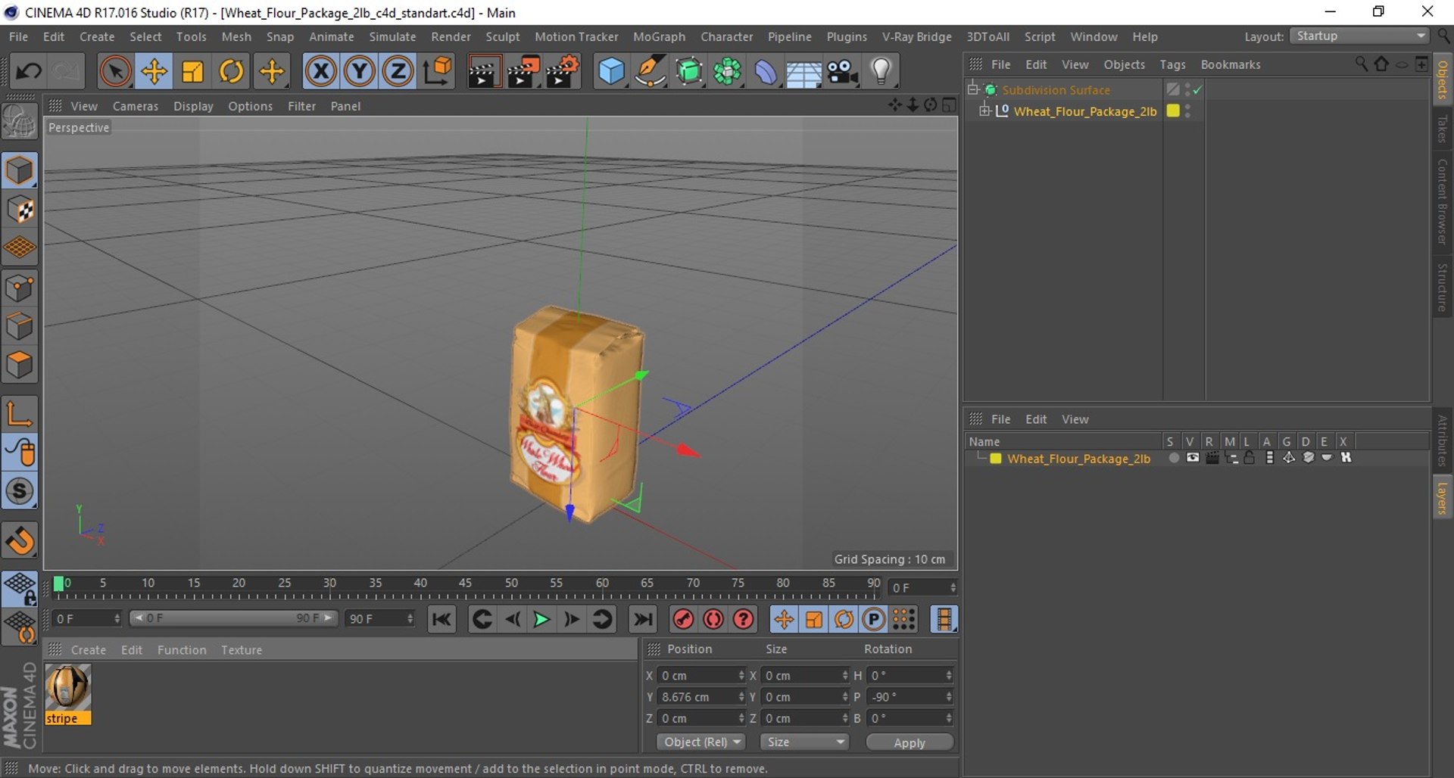Add a Cube primitive object

tap(611, 71)
